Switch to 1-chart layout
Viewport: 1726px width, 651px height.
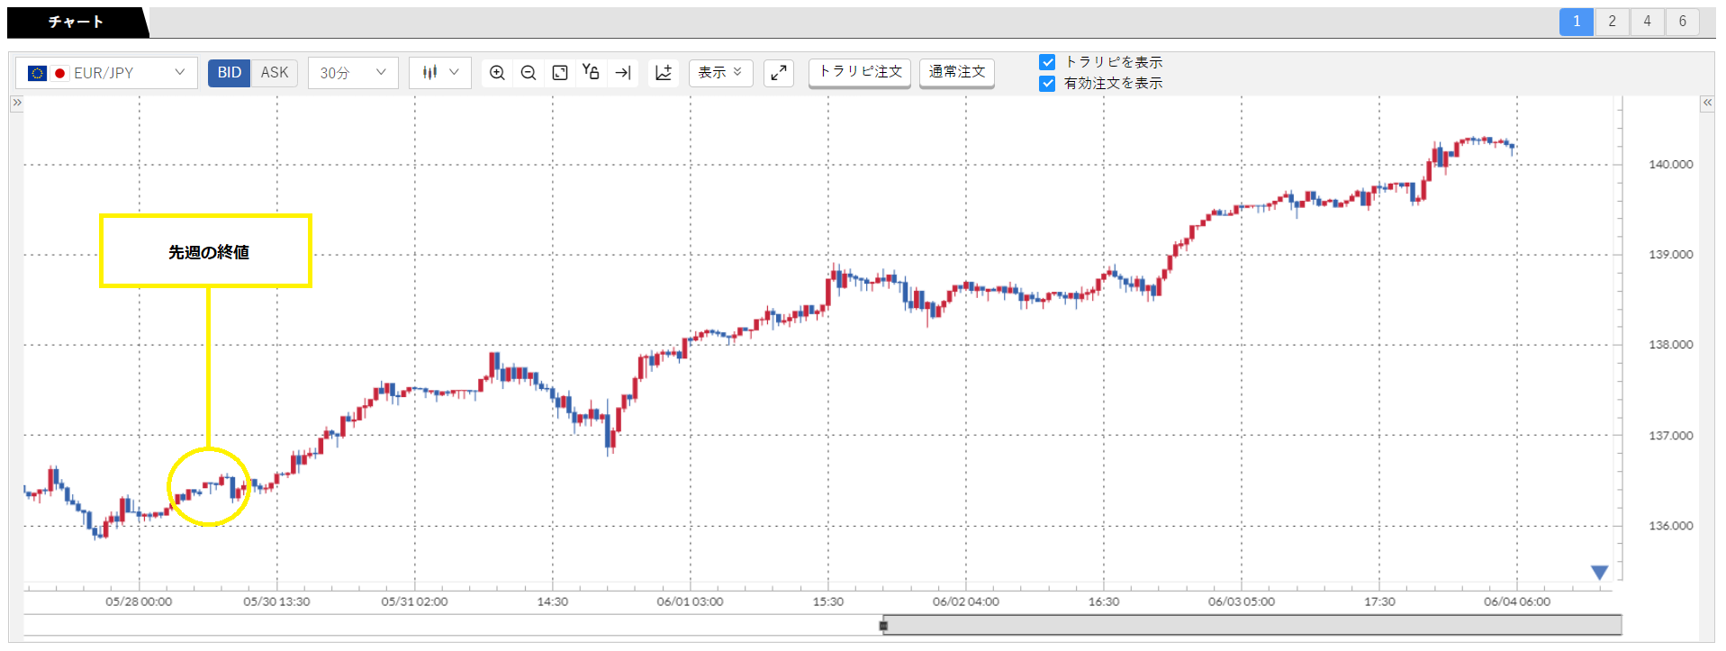pos(1577,22)
